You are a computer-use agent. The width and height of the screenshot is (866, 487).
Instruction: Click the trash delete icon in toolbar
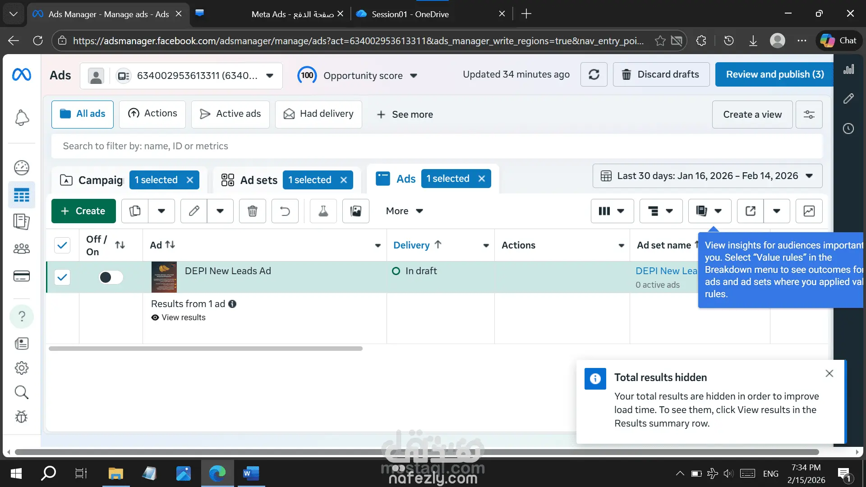(x=253, y=211)
